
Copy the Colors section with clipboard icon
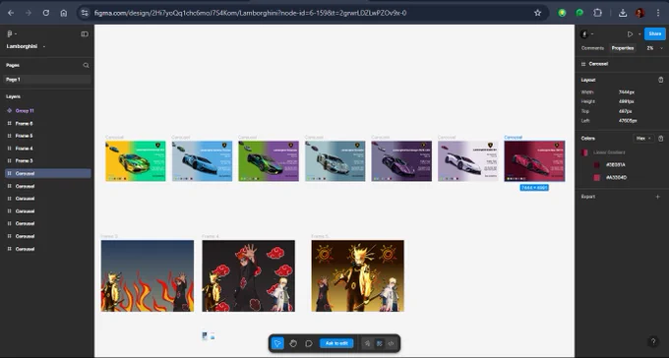pyautogui.click(x=660, y=139)
